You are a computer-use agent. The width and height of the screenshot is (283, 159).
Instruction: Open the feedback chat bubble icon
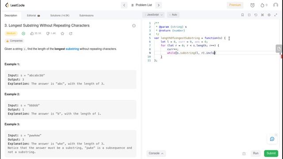point(272,139)
